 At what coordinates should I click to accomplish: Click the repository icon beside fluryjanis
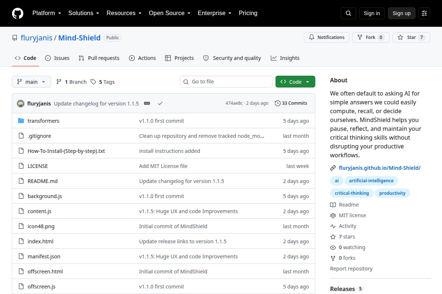pos(15,38)
